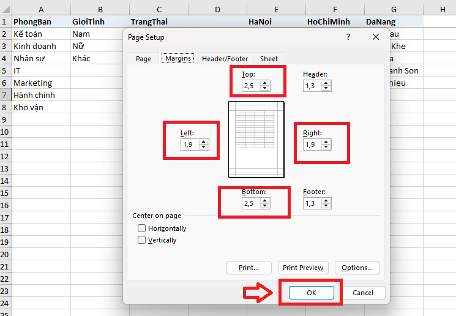Select cell PhongBan in the worksheet
Screen dimensions: 456x316
(41, 21)
